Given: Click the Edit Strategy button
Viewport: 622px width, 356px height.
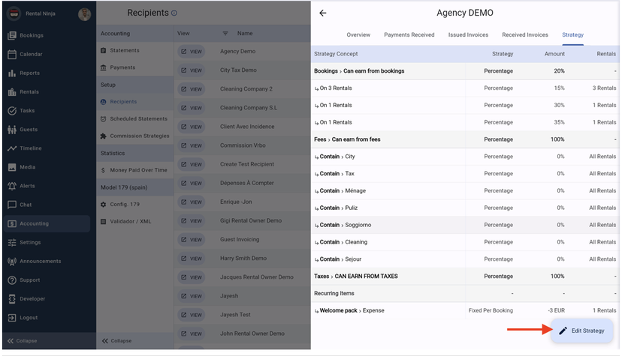Looking at the screenshot, I should pyautogui.click(x=581, y=331).
